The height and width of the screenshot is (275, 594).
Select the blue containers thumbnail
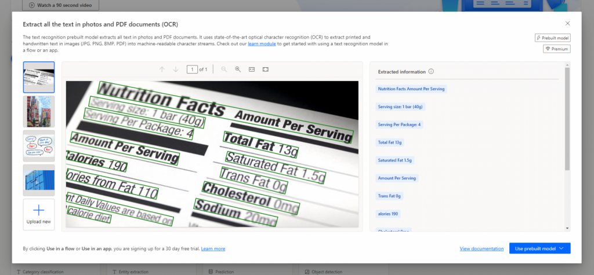point(39,179)
